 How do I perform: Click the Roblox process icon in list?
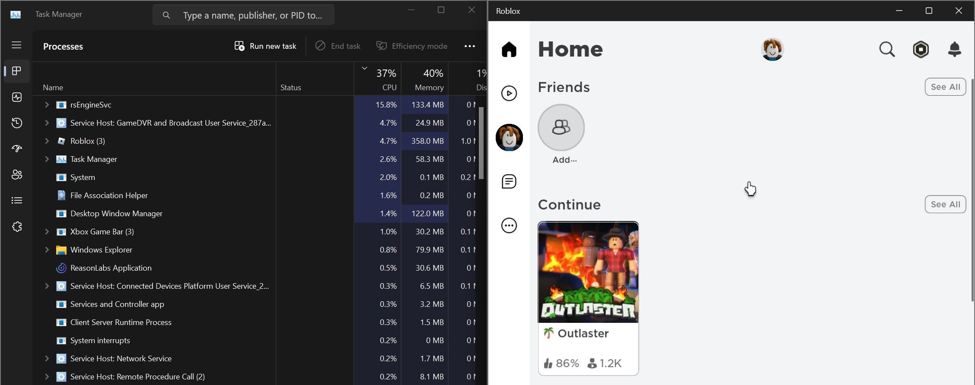pos(61,141)
